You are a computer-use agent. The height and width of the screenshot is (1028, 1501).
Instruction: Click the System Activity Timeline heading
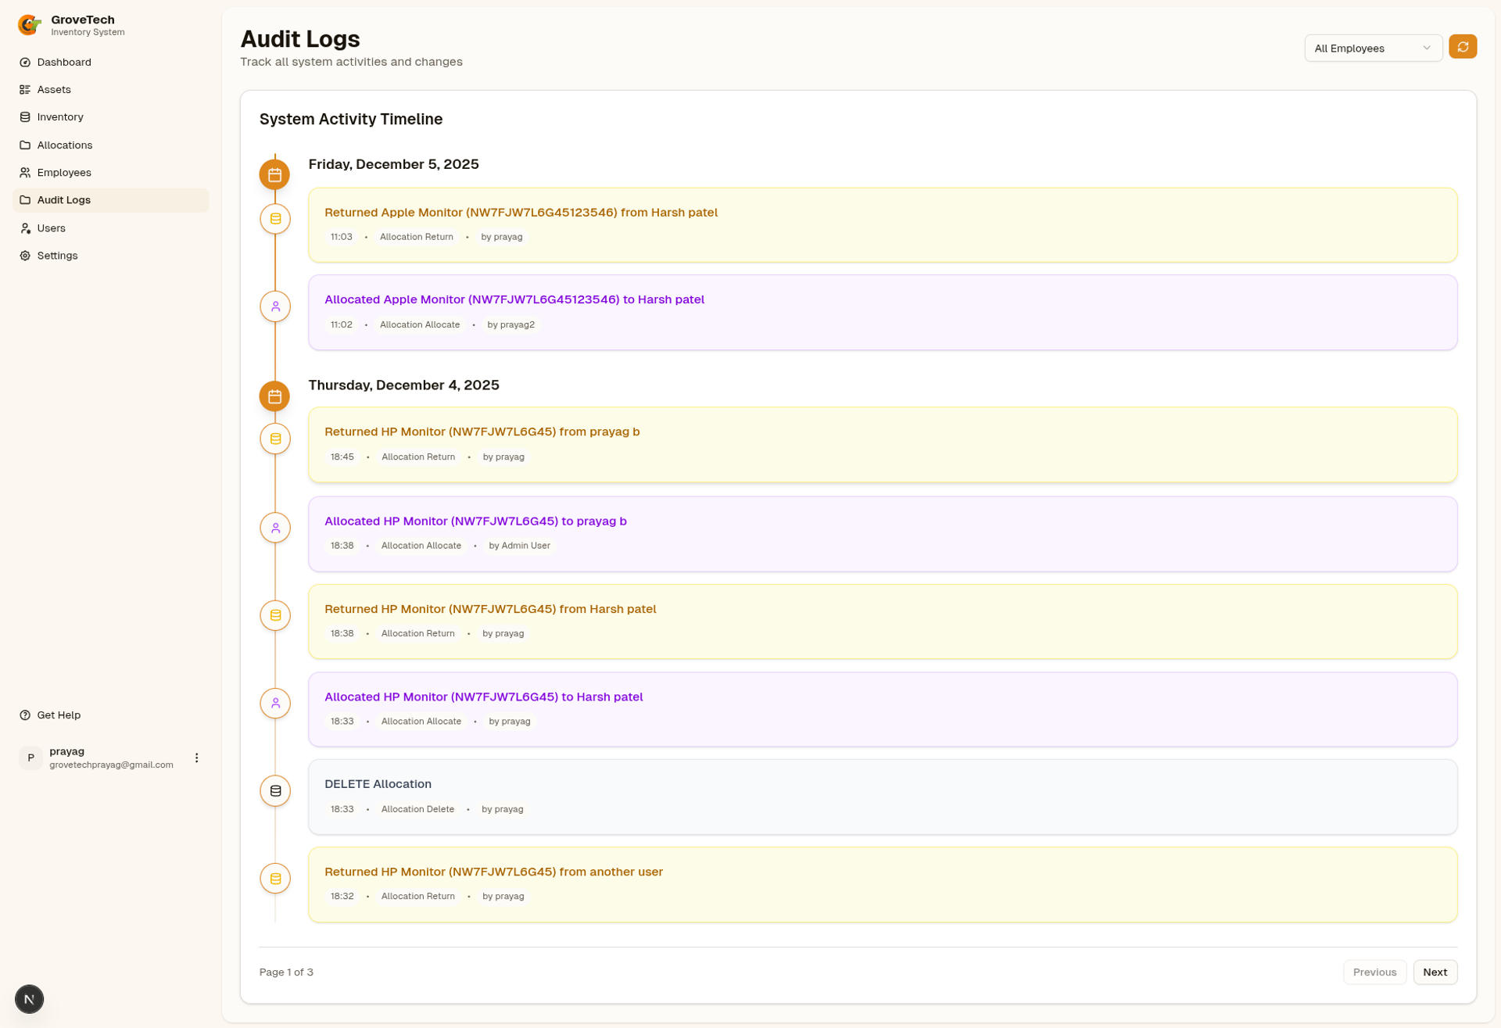(351, 120)
